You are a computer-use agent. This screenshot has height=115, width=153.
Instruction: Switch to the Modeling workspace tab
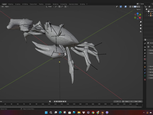[11, 4]
